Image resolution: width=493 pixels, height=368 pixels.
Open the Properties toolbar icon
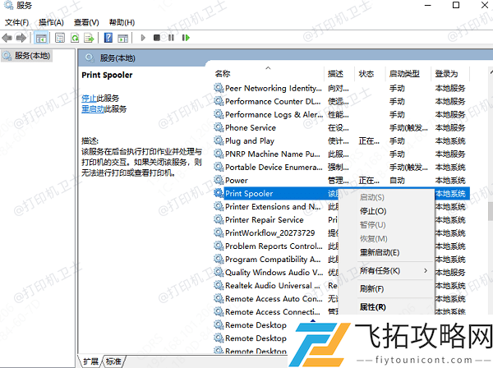60,38
